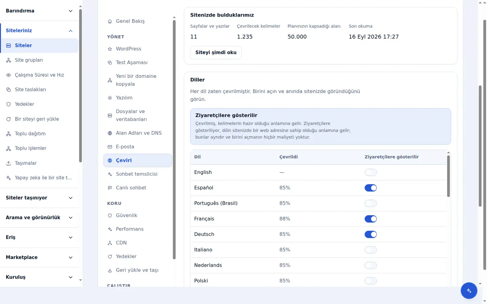
Task: Expand the Eriş section
Action: (39, 237)
